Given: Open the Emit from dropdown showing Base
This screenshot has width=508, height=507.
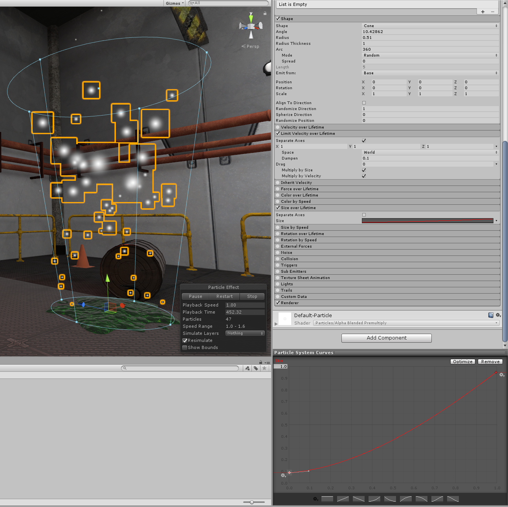Looking at the screenshot, I should point(430,73).
